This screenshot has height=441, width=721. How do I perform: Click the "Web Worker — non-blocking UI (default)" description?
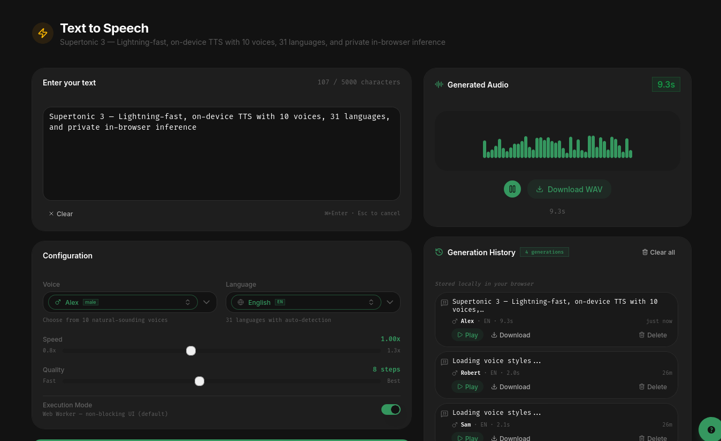(105, 414)
